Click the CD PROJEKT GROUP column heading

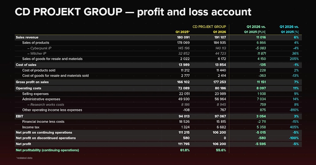click(x=209, y=27)
